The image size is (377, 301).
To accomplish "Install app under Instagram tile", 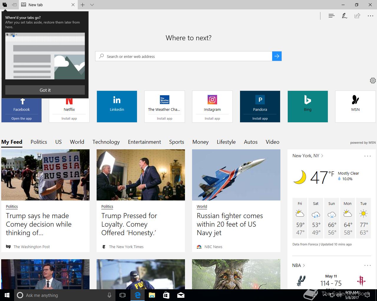I will pyautogui.click(x=212, y=118).
